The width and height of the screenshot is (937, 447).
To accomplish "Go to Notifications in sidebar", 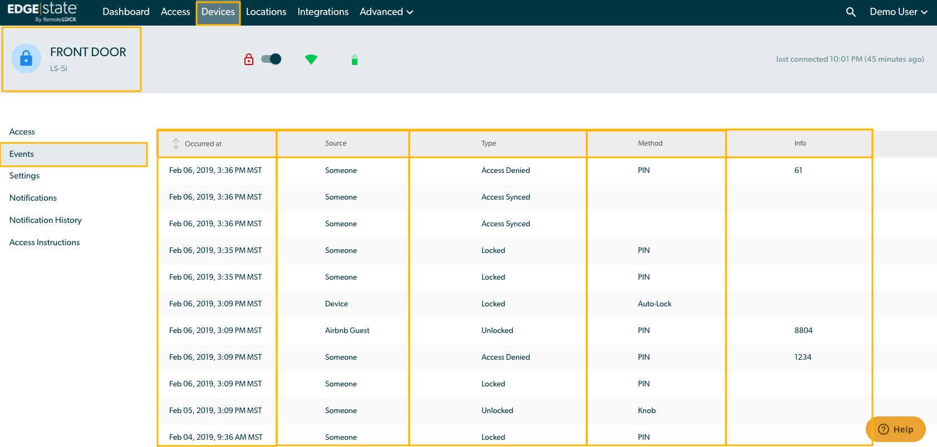I will (x=33, y=198).
